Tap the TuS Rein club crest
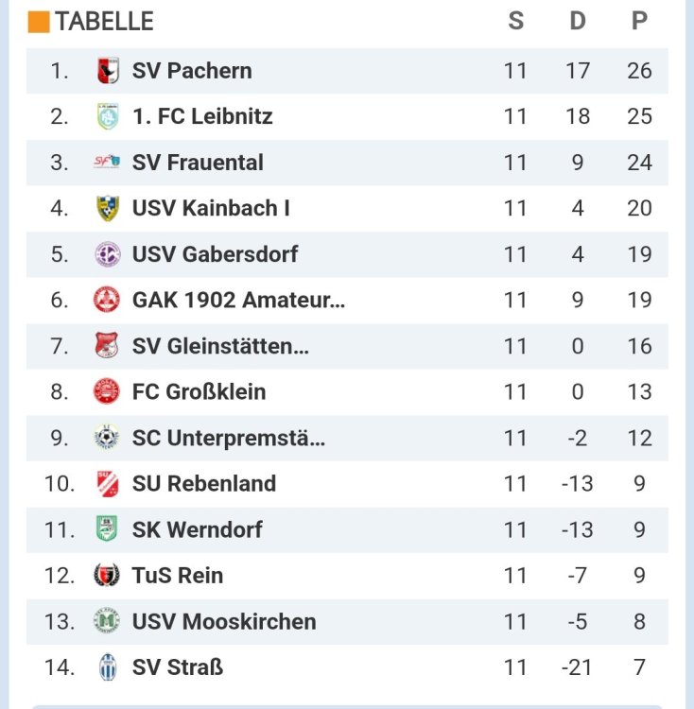 click(108, 575)
